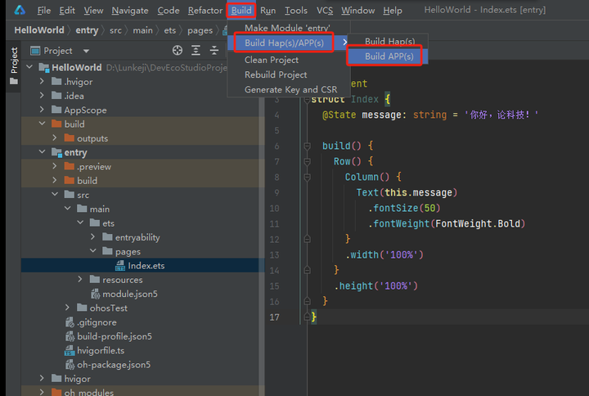
Task: Click pages in the breadcrumb bar
Action: [200, 30]
